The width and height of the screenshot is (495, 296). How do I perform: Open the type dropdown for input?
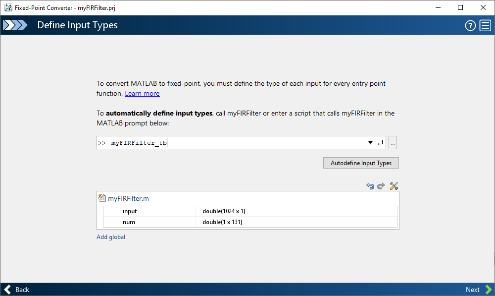(x=296, y=211)
